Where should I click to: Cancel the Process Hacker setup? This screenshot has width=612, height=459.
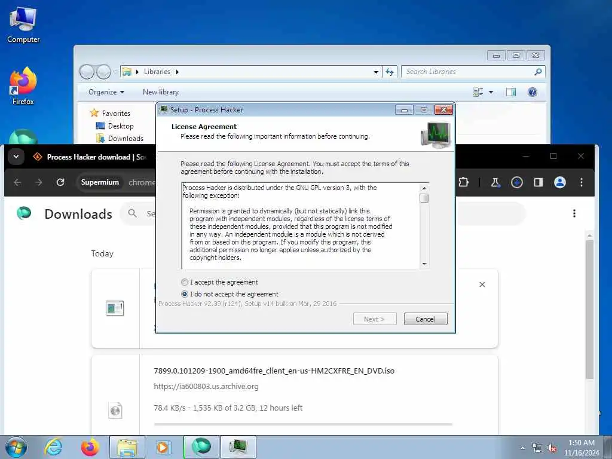425,319
